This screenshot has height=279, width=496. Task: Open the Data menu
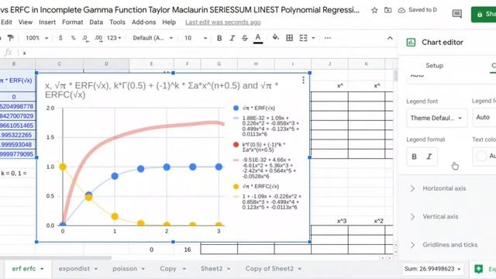point(96,22)
